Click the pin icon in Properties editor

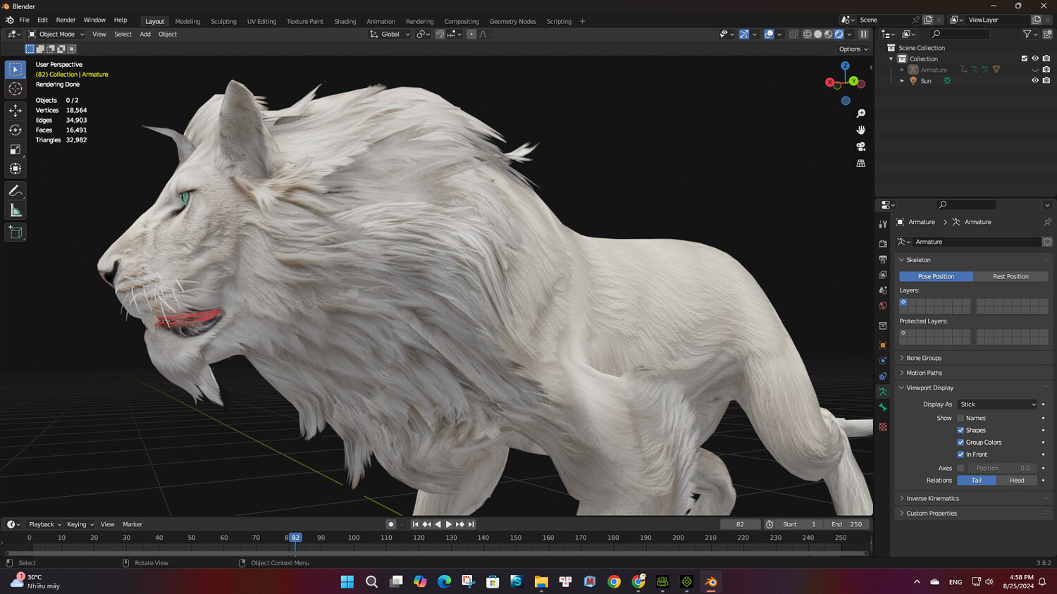point(1047,222)
